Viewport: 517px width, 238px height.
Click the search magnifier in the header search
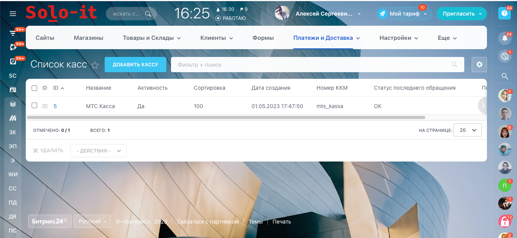[148, 14]
